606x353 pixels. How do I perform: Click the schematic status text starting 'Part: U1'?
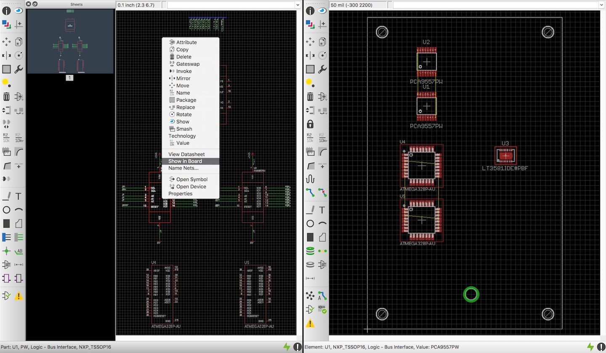click(x=56, y=347)
